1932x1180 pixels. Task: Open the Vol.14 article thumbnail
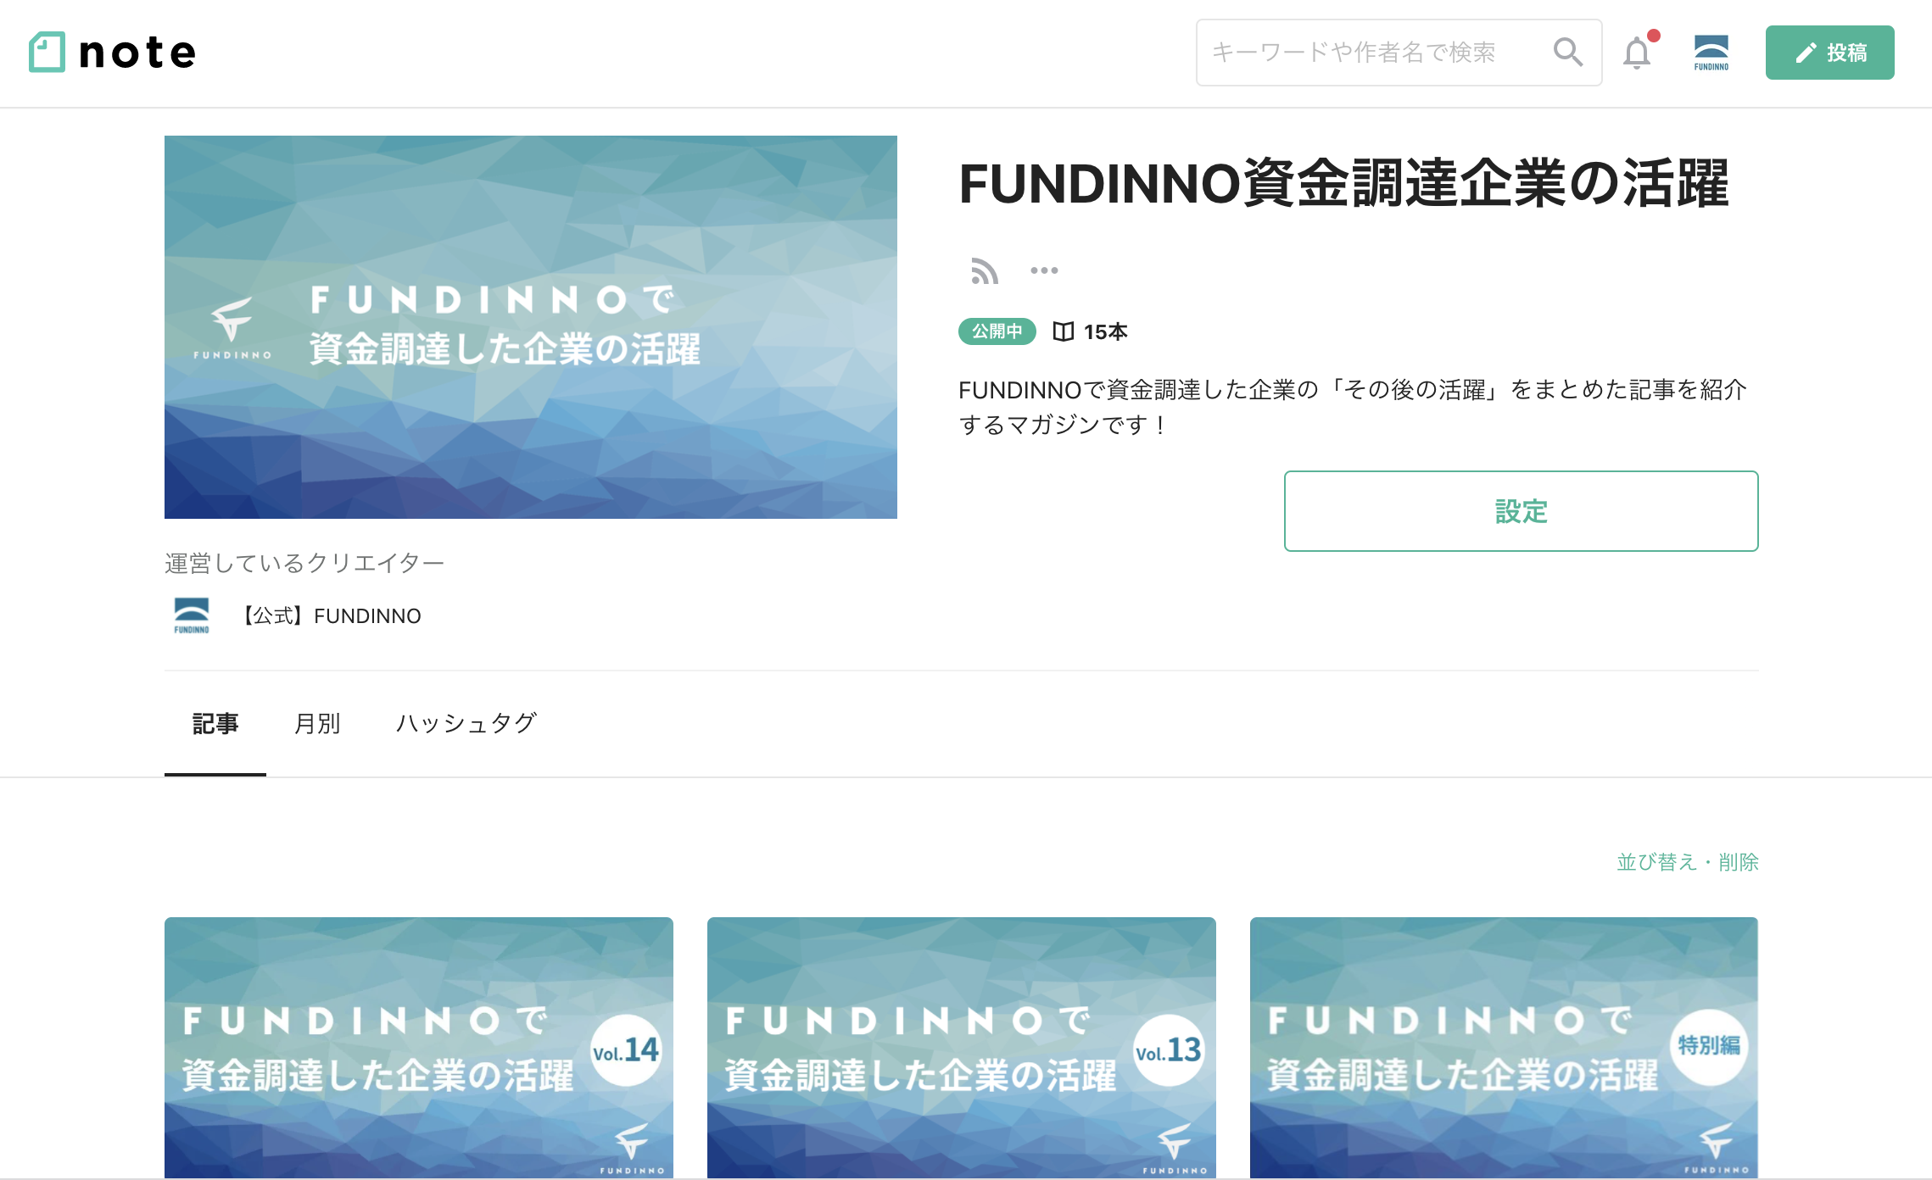[x=419, y=1048]
